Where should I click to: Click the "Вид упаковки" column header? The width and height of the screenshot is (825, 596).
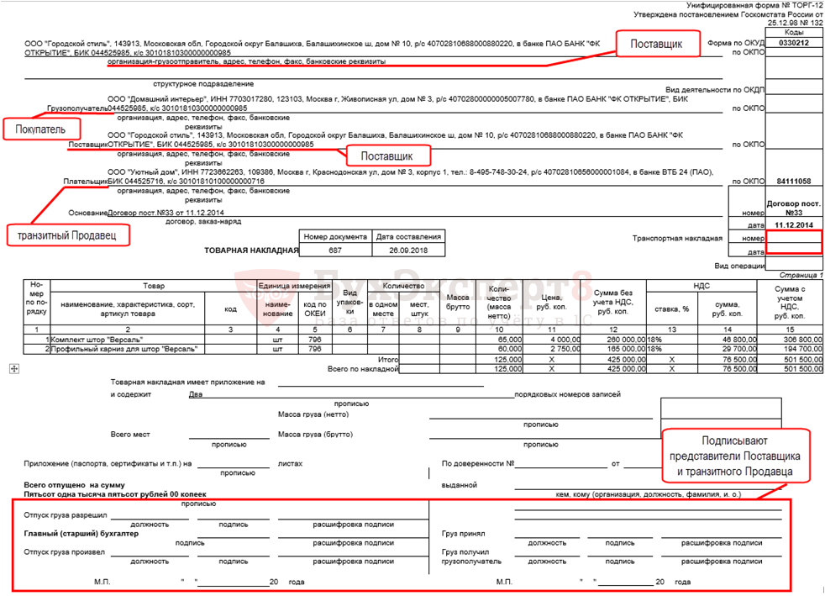point(349,302)
